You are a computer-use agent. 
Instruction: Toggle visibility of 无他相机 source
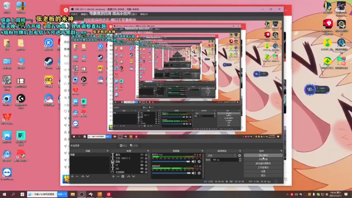pos(142,172)
